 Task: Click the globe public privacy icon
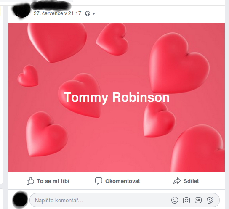pyautogui.click(x=88, y=13)
